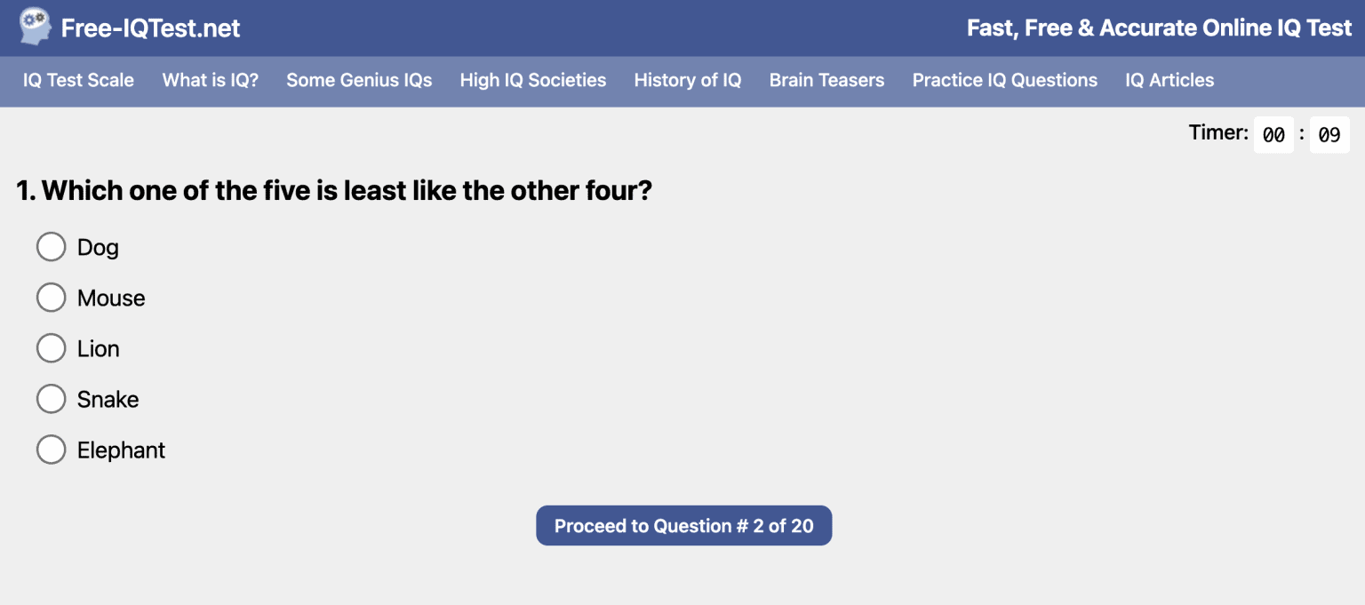Select the Snake radio button
The width and height of the screenshot is (1365, 605).
(x=51, y=398)
